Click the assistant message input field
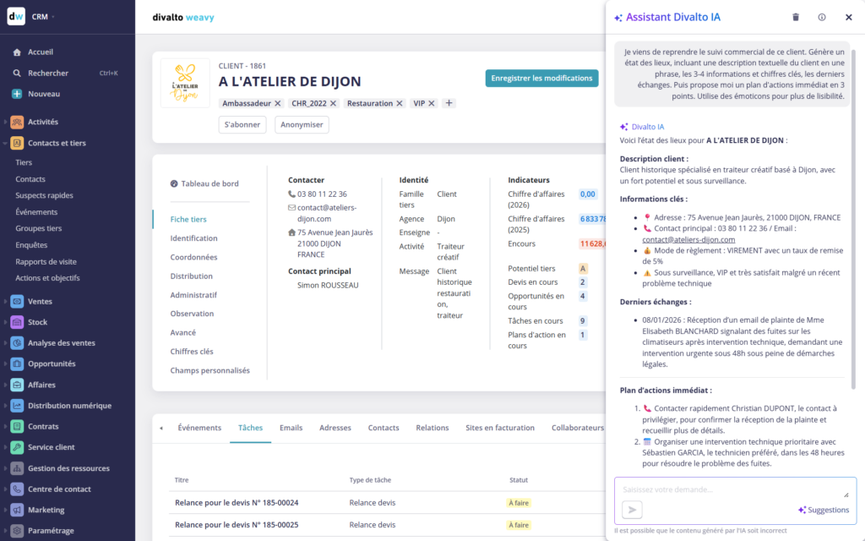 click(731, 489)
